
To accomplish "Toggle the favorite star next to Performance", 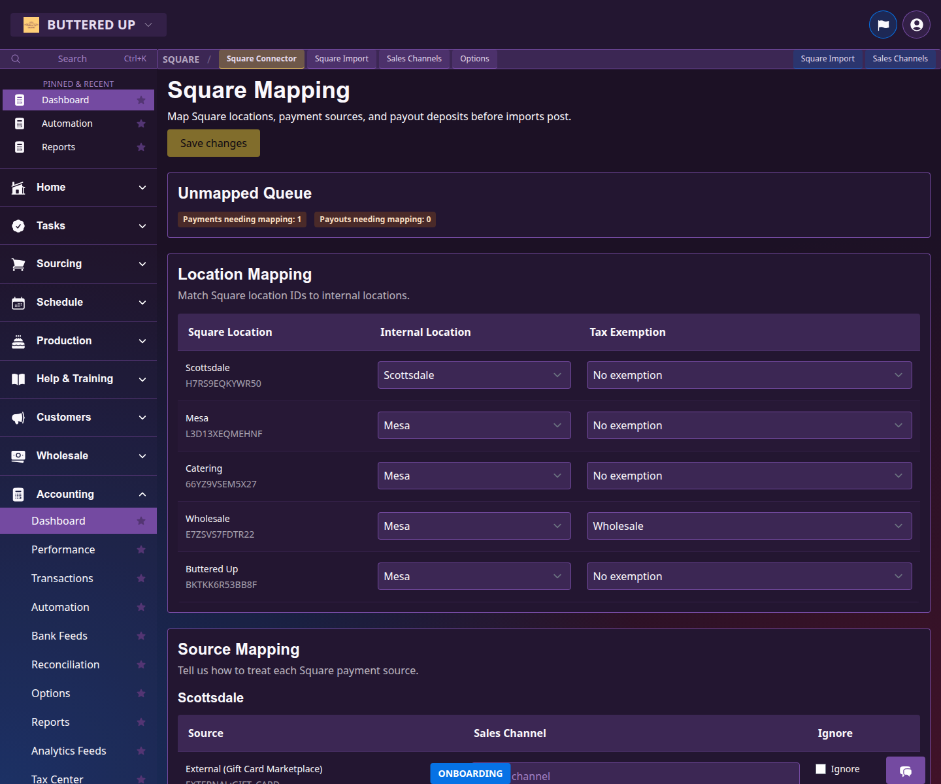I will coord(141,549).
